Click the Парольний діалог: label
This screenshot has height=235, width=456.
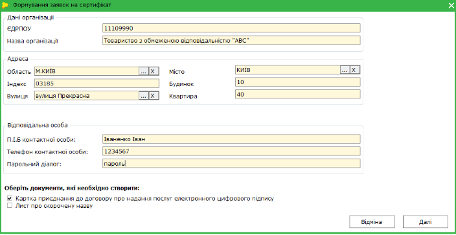[x=34, y=164]
